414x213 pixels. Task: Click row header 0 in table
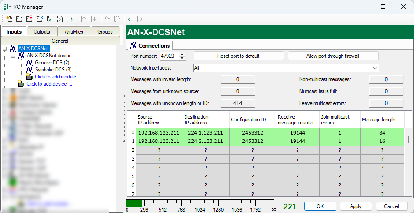[x=132, y=133]
